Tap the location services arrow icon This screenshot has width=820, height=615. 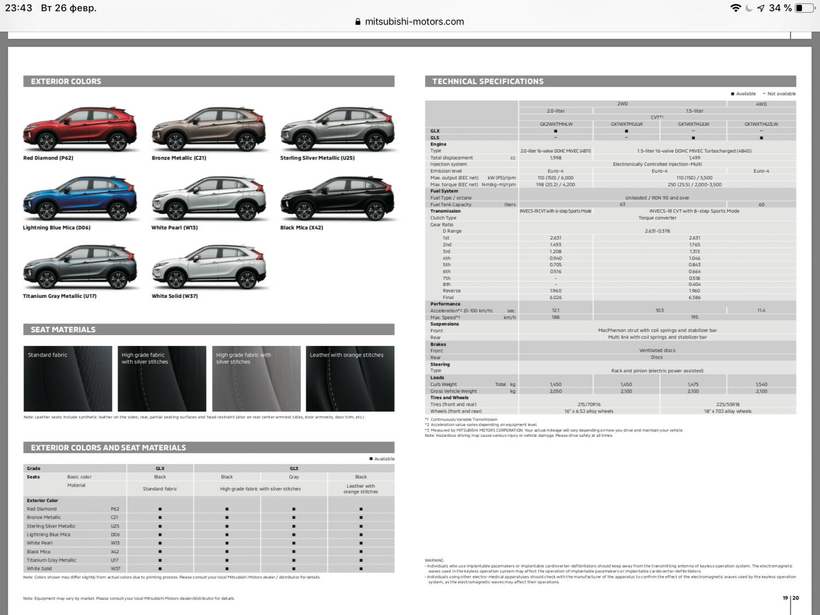[x=760, y=8]
